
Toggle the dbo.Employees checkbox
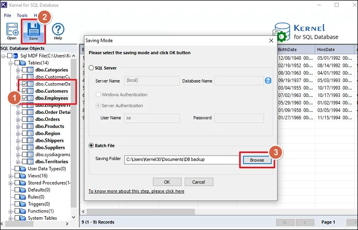click(x=24, y=98)
